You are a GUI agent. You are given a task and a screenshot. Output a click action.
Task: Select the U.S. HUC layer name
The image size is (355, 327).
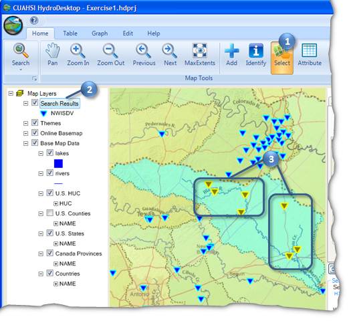[68, 193]
